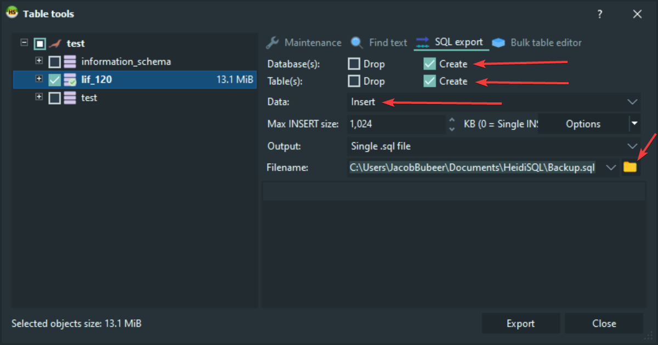Expand the lif_120 tree node
The image size is (658, 345).
pyautogui.click(x=39, y=79)
